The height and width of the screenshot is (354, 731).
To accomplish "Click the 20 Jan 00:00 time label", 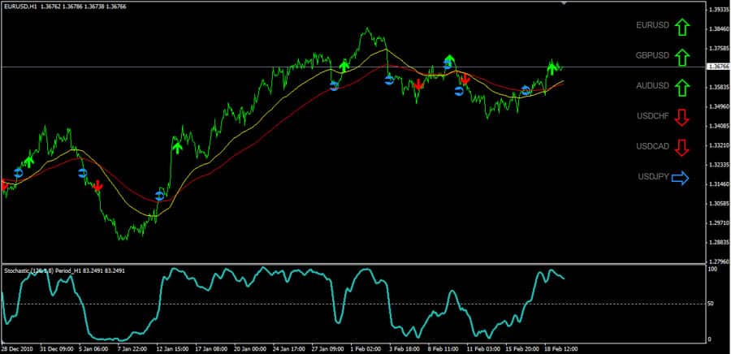I will coord(251,348).
